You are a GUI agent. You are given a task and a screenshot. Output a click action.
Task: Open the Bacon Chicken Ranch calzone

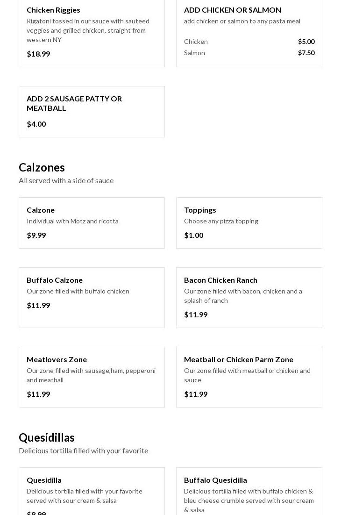(249, 298)
